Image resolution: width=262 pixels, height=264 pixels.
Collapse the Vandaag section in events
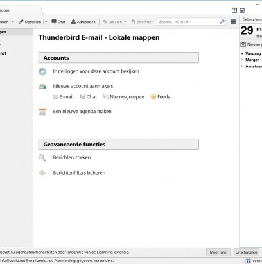[242, 53]
